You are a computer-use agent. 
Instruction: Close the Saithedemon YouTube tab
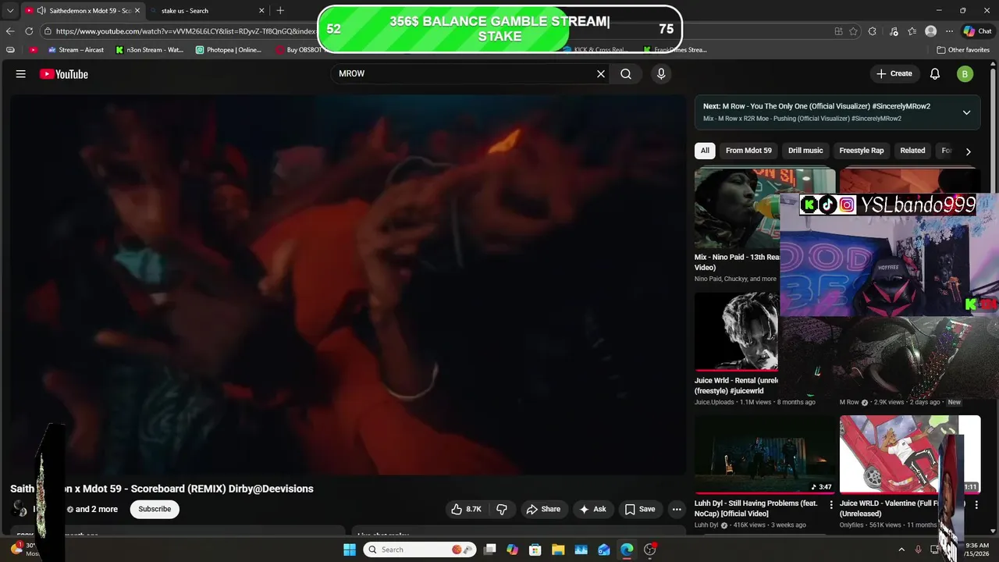[x=137, y=11]
